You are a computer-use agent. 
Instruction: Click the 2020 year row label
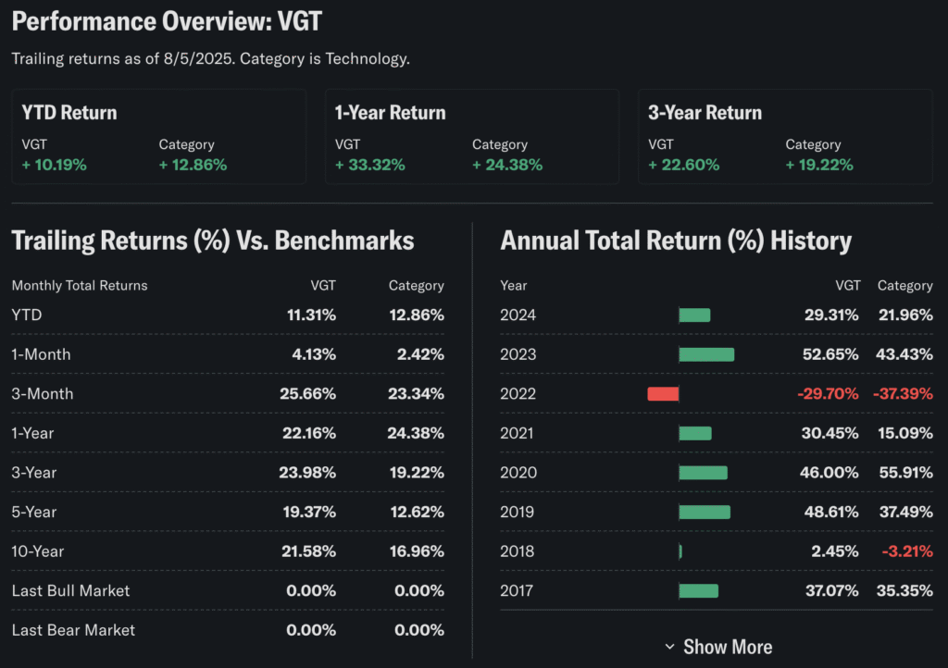pyautogui.click(x=518, y=472)
